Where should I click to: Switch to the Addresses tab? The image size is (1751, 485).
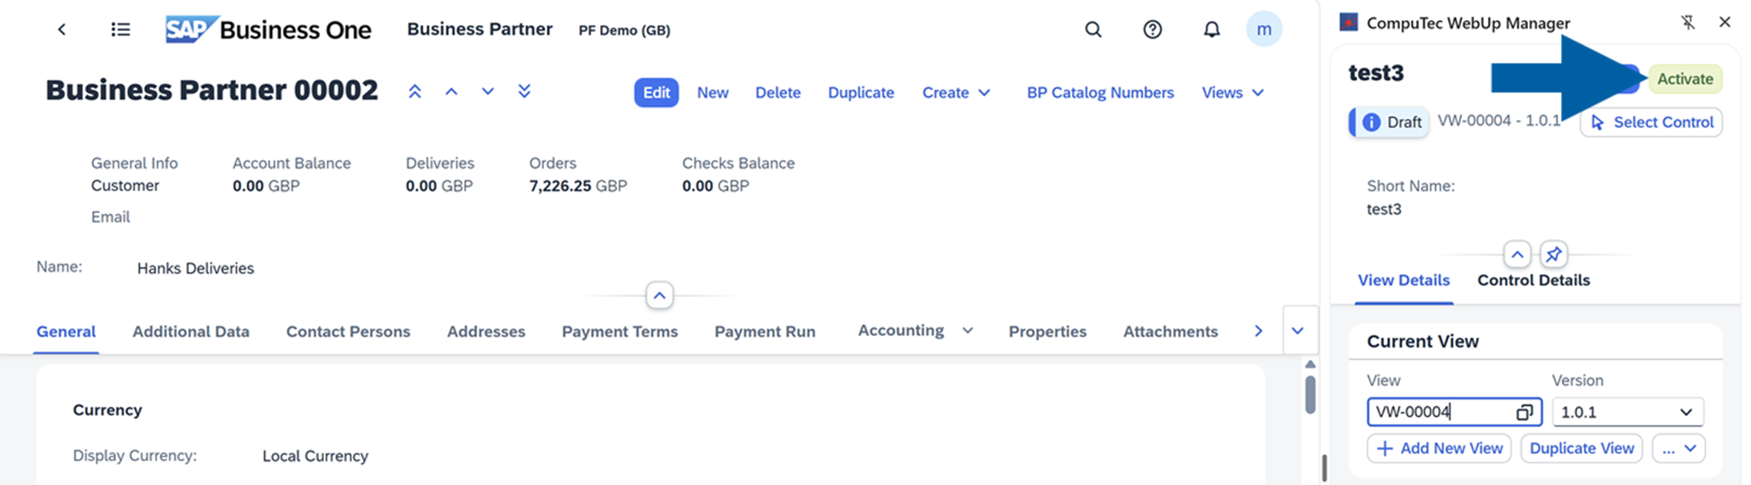pos(485,331)
